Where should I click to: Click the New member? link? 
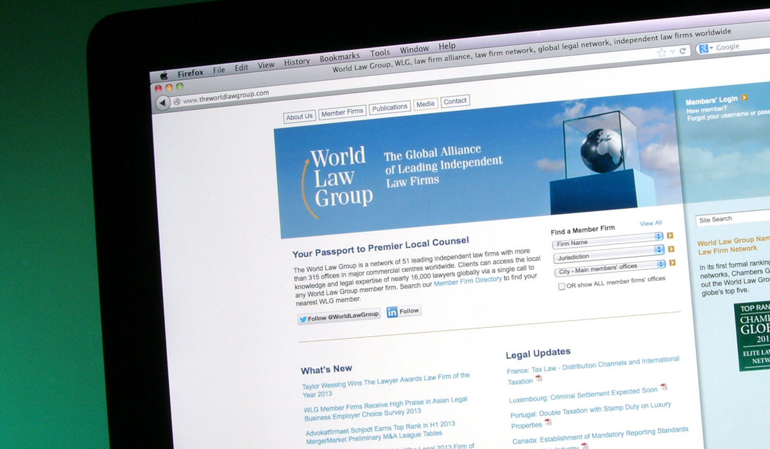pyautogui.click(x=706, y=109)
